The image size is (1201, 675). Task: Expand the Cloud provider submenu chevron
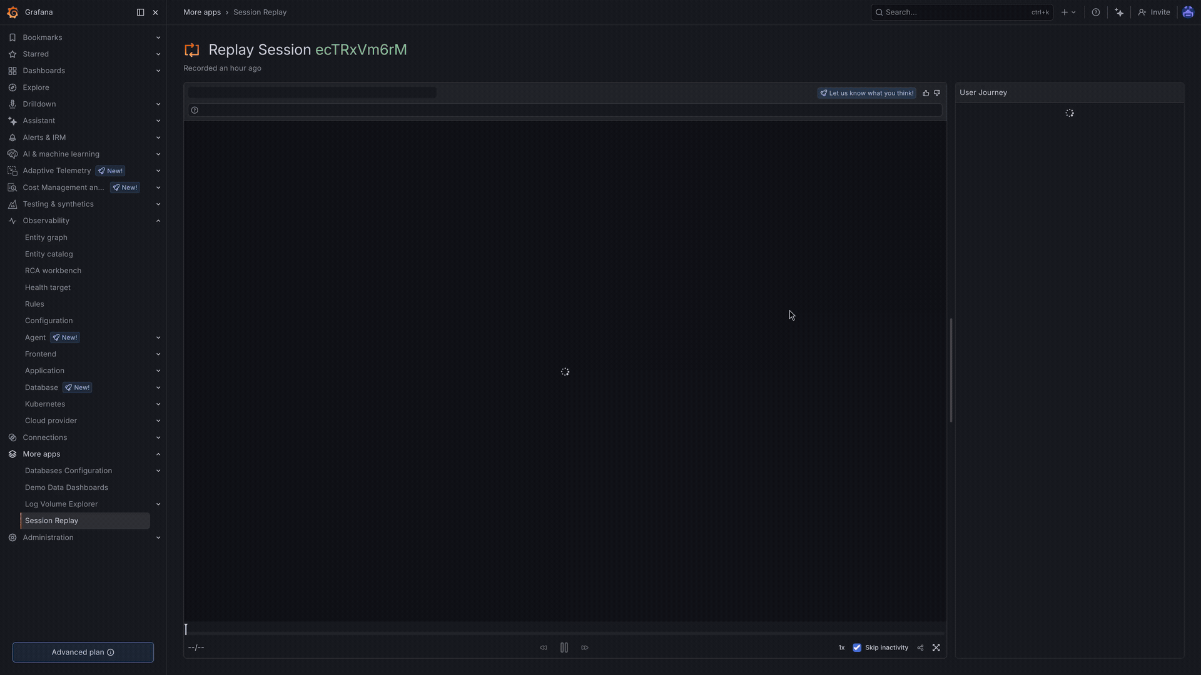[x=158, y=421]
